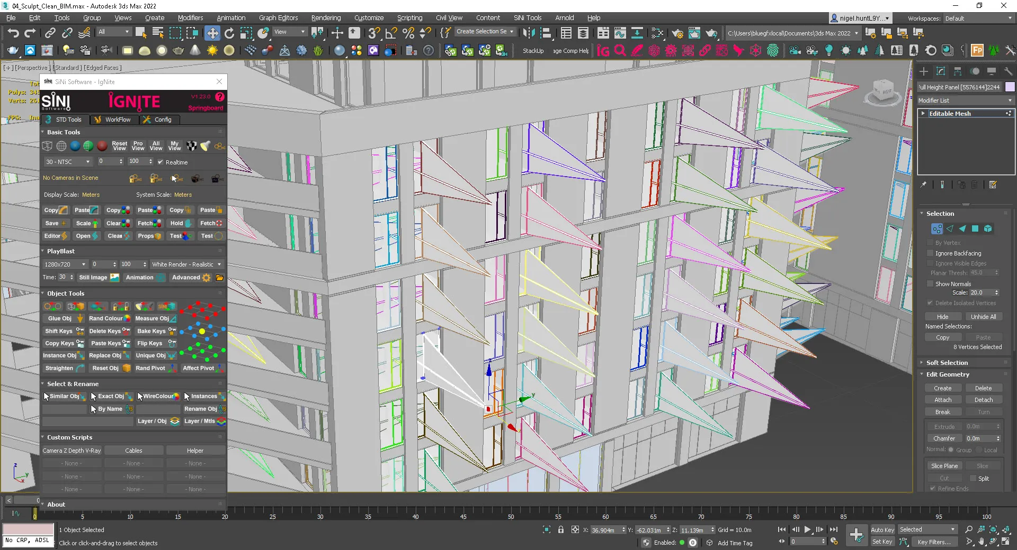
Task: Select the Move transform tool
Action: [212, 33]
